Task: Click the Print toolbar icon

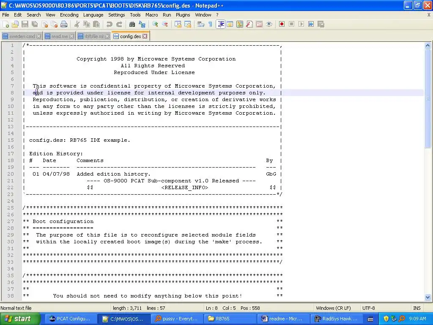Action: click(64, 24)
